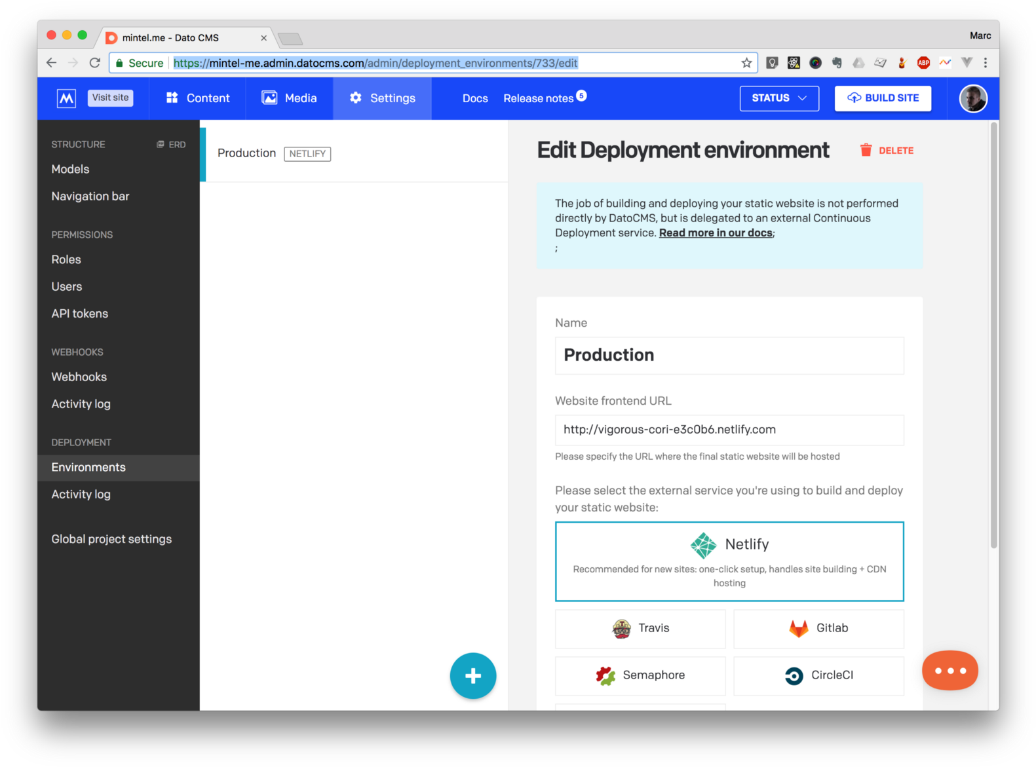Open the orange chat support bubble

[950, 670]
